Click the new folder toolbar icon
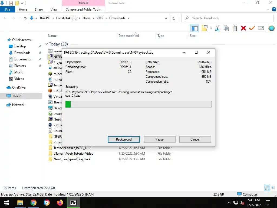Screen dimensions: 277x208 click(x=205, y=28)
